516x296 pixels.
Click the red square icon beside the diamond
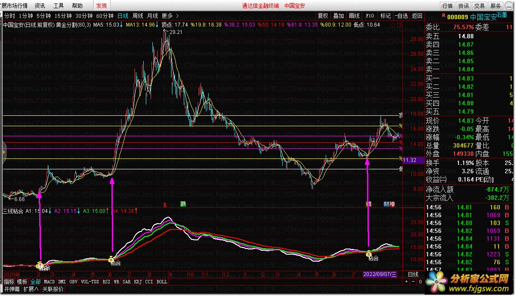[x=399, y=25]
